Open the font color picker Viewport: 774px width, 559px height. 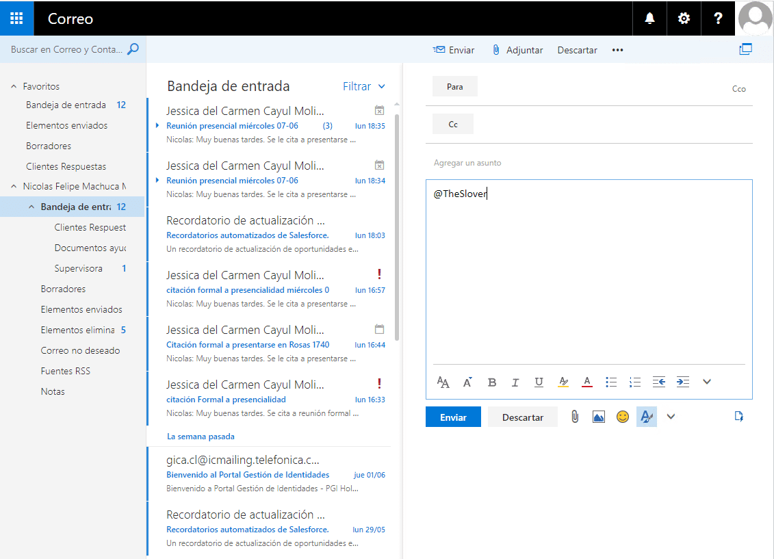click(x=586, y=382)
